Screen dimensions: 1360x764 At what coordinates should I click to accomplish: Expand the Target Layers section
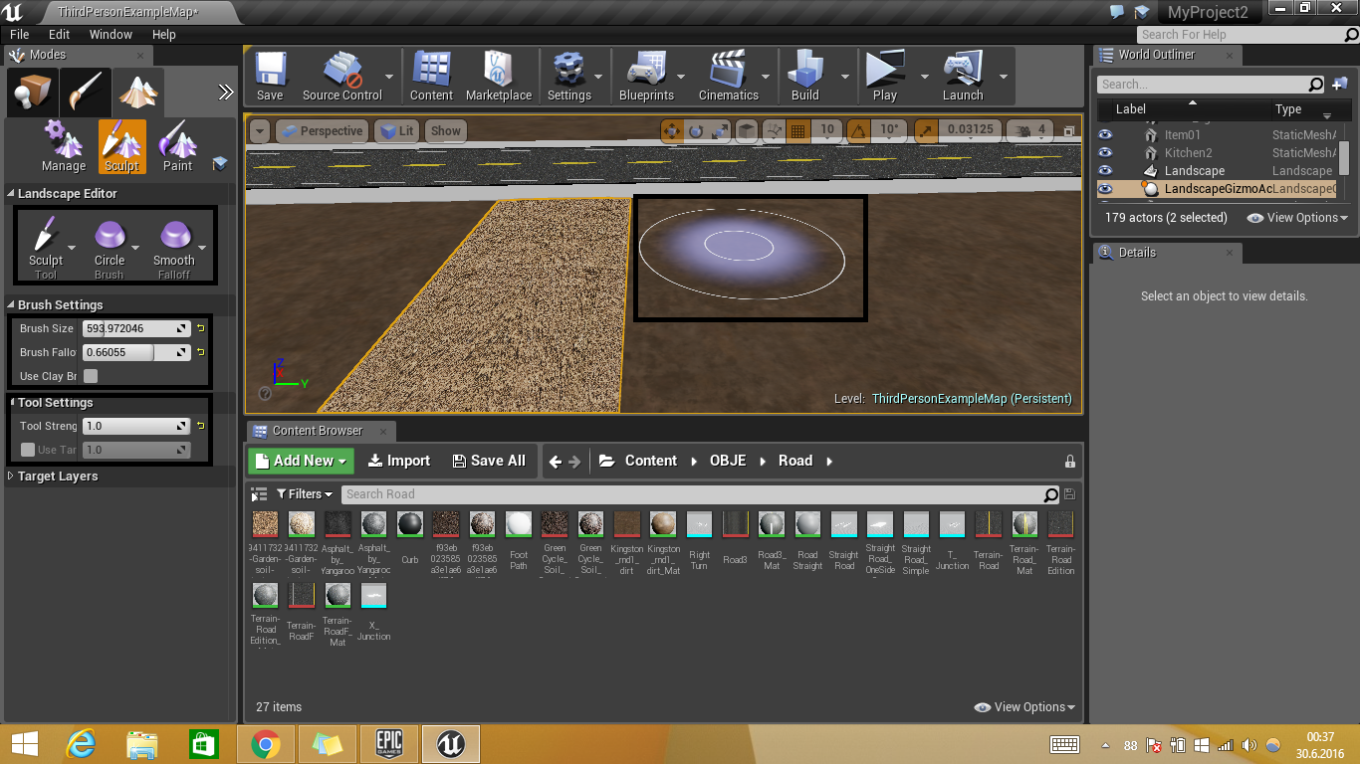(12, 477)
